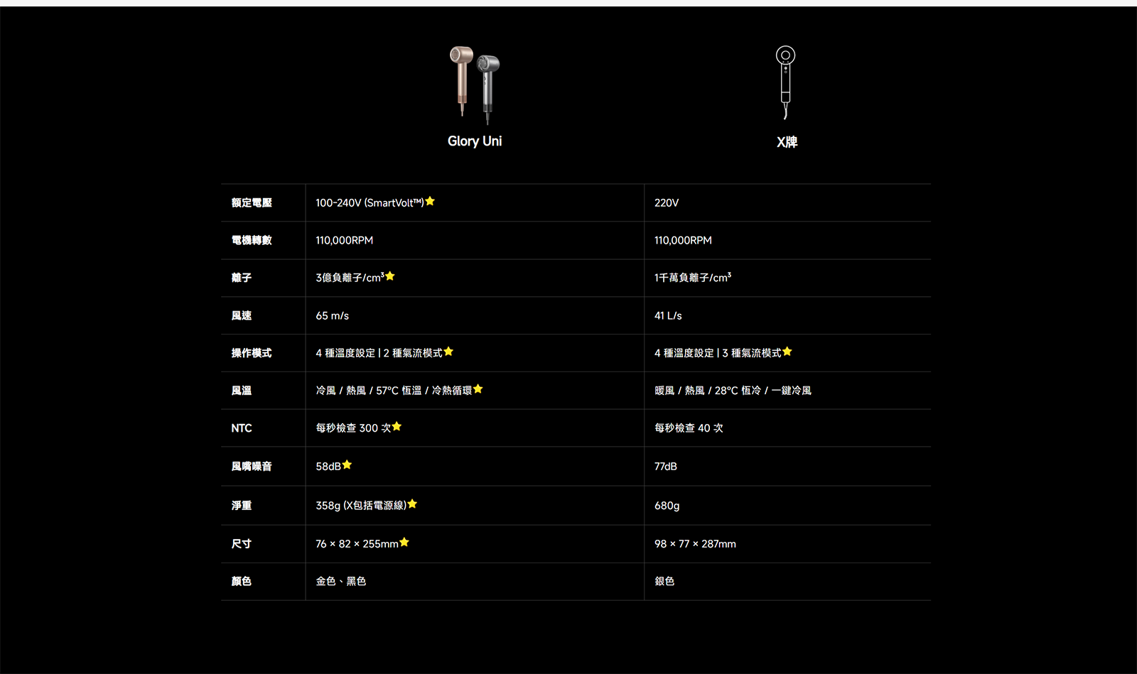Select the NTC row label

[x=242, y=428]
